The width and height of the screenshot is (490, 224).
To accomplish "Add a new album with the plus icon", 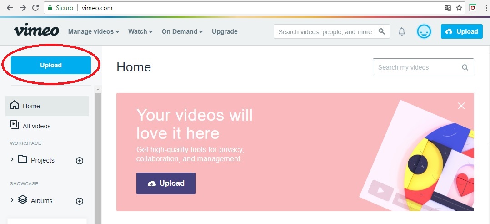I will (x=80, y=201).
